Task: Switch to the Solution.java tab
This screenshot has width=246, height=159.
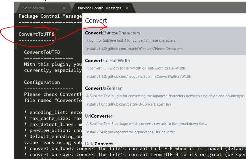Action: tap(33, 8)
